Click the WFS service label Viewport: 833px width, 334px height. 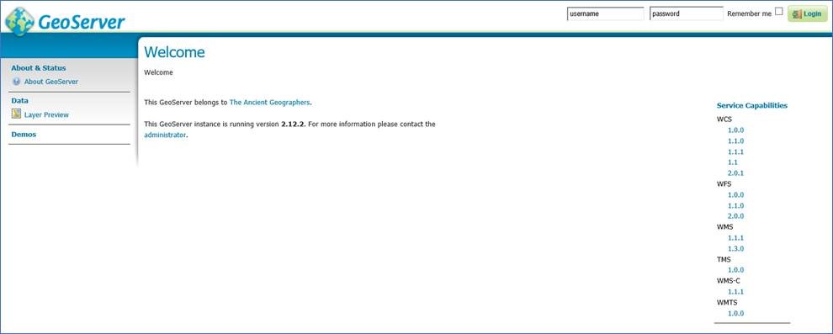click(724, 183)
